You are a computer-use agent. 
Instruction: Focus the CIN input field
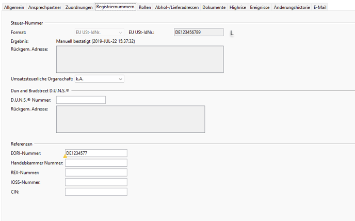[x=96, y=192]
